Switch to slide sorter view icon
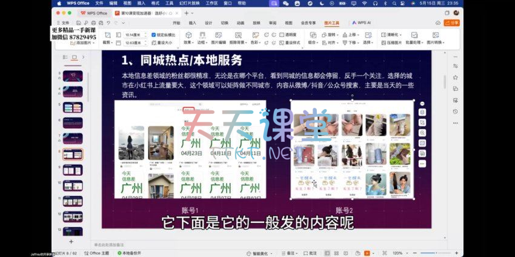515x257 pixels. click(x=335, y=253)
